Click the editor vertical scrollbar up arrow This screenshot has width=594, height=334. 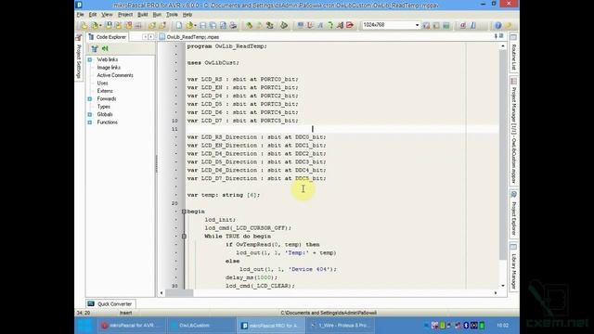point(503,45)
